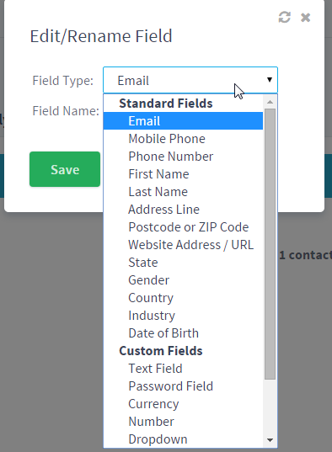Viewport: 332px width, 452px height.
Task: Select Address Line option
Action: 183,210
